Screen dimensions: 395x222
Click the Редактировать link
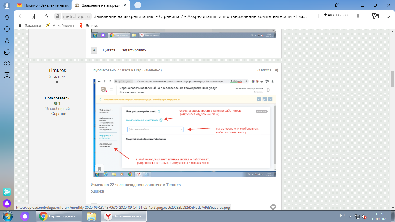133,50
